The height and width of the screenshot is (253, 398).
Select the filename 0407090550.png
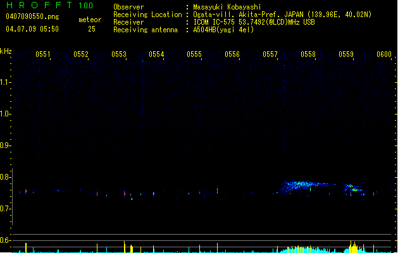[x=32, y=16]
